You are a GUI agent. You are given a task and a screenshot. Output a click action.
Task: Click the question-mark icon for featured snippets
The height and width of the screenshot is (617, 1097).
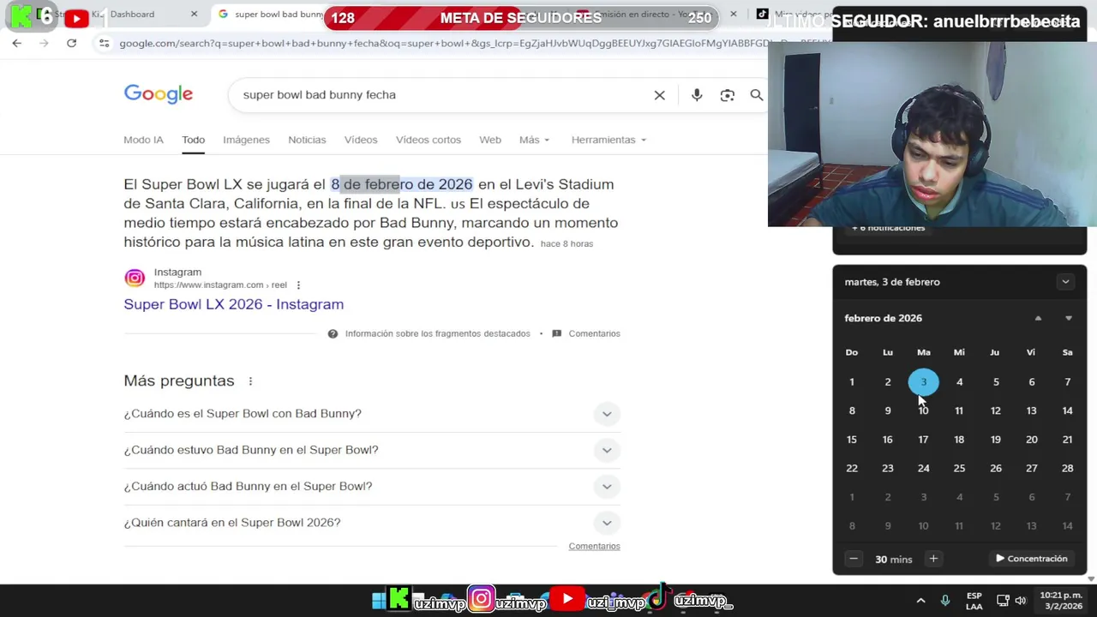coord(333,333)
